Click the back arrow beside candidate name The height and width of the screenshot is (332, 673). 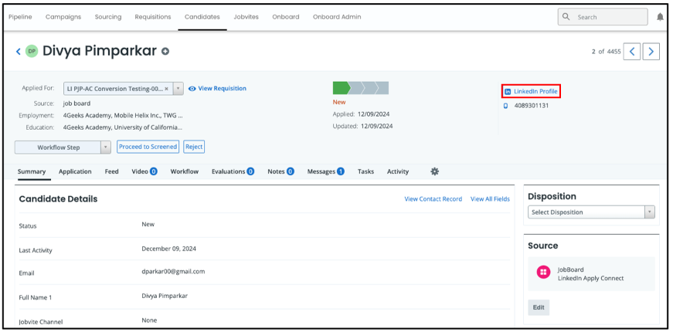[x=19, y=52]
